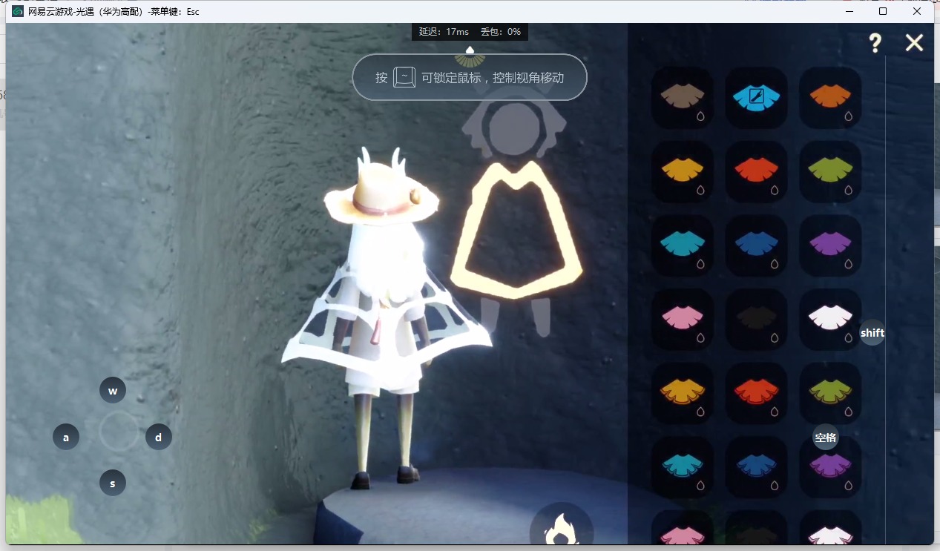Minimize the 网易云游戏 window
The image size is (940, 551).
click(x=849, y=11)
